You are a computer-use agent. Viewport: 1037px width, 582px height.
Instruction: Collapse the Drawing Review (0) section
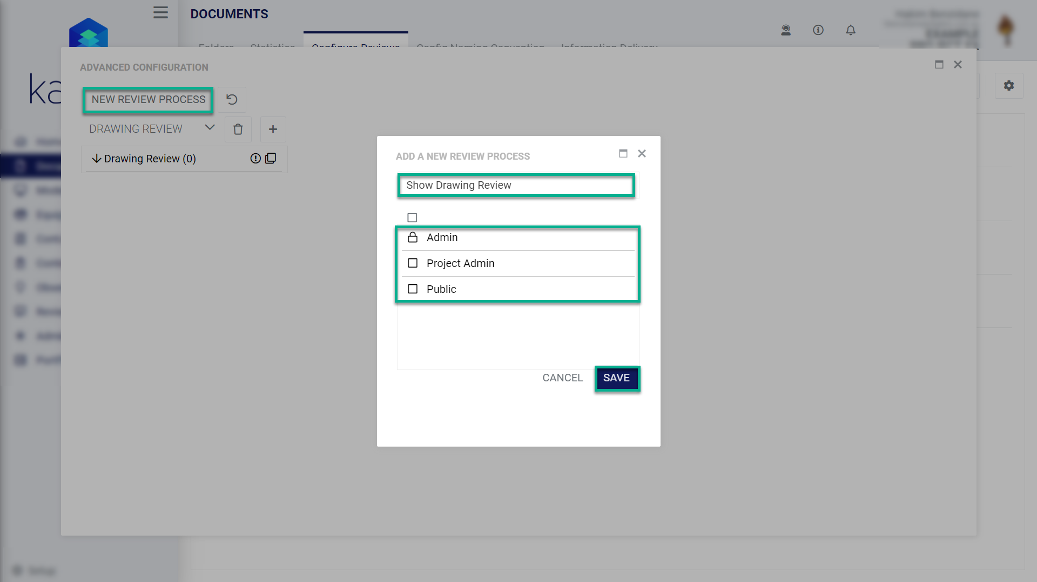97,158
